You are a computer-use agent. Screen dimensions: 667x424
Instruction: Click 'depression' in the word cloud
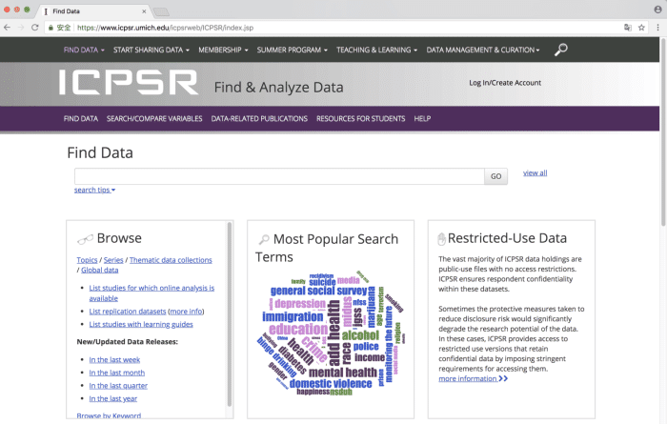(300, 304)
